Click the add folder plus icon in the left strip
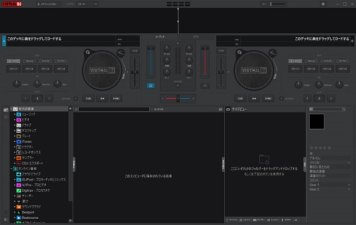 pyautogui.click(x=6, y=117)
